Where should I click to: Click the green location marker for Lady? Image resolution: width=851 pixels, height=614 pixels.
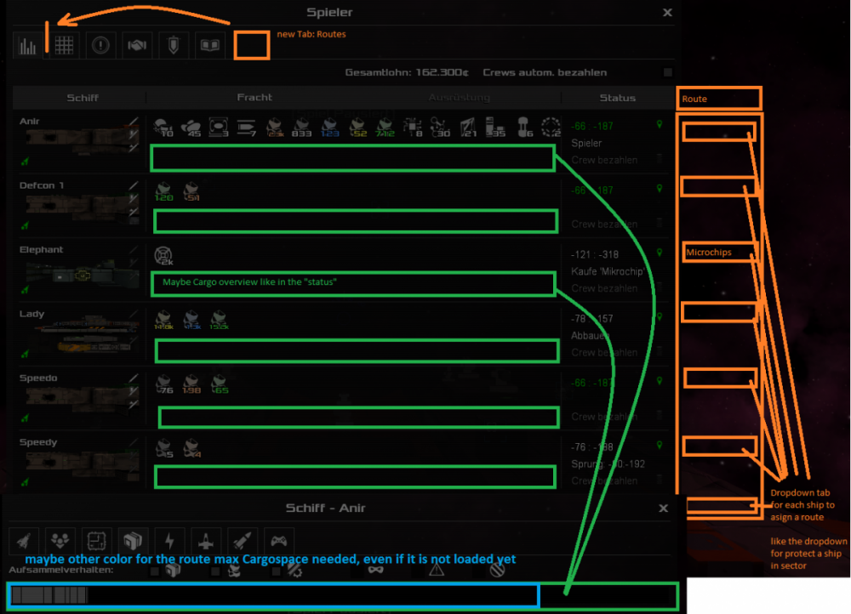click(x=659, y=316)
